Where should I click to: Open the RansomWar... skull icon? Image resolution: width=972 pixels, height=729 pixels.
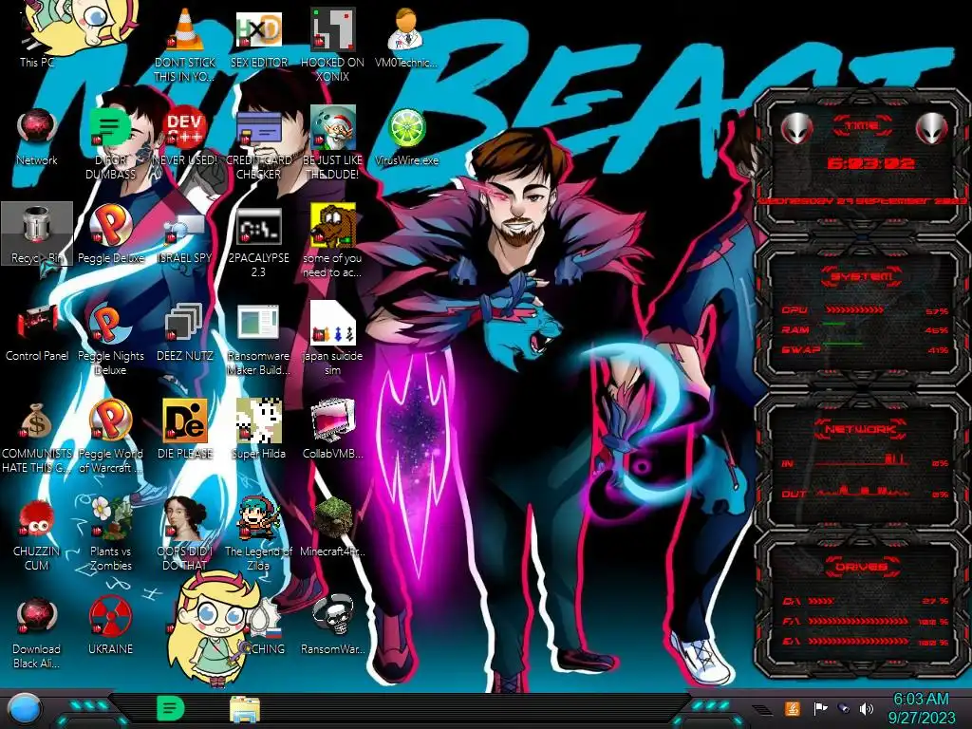332,616
